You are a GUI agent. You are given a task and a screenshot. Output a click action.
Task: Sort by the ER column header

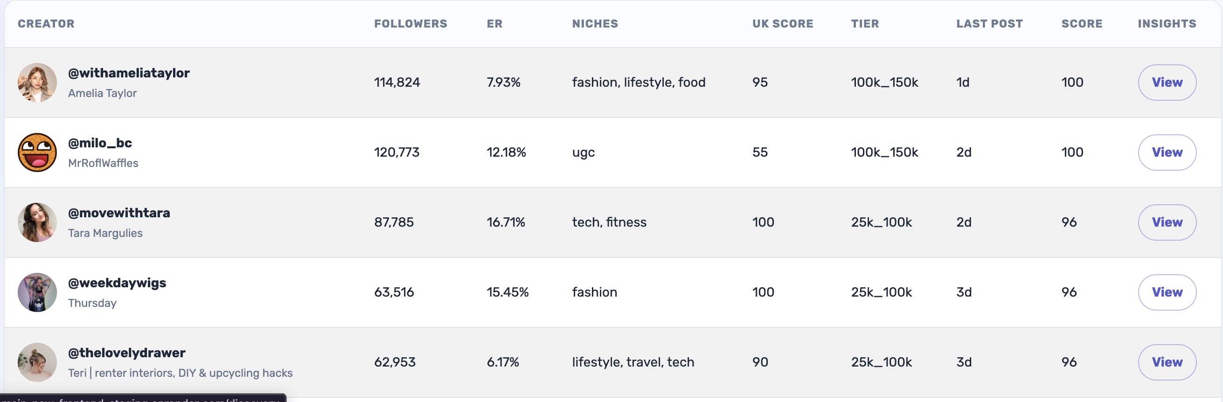coord(494,23)
